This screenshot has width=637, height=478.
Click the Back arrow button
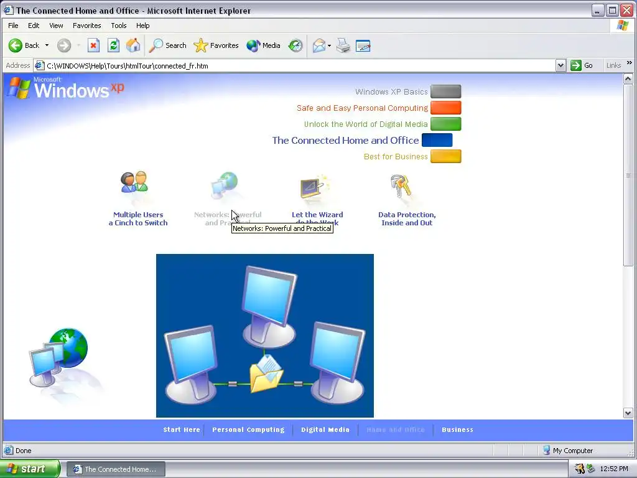(24, 45)
